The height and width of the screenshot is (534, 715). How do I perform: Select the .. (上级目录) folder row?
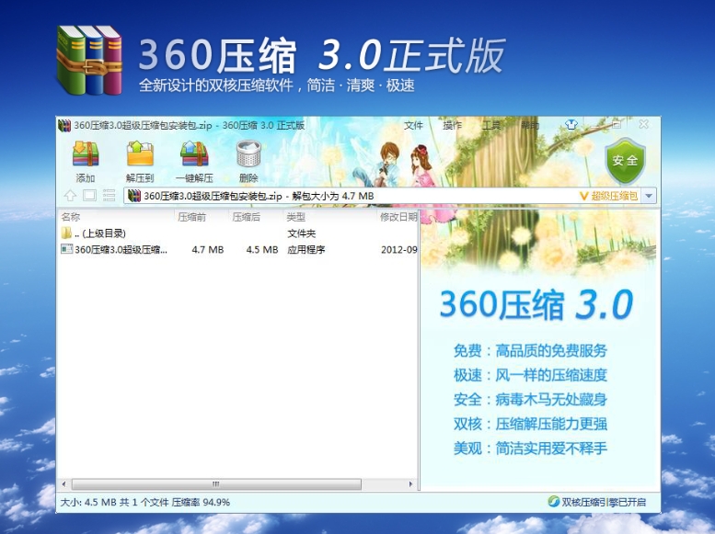[238, 233]
